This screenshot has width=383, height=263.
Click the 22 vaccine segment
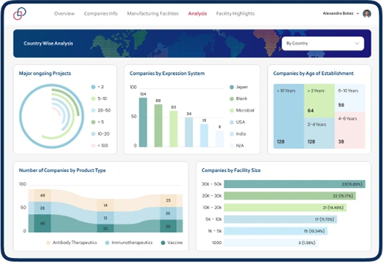[105, 228]
